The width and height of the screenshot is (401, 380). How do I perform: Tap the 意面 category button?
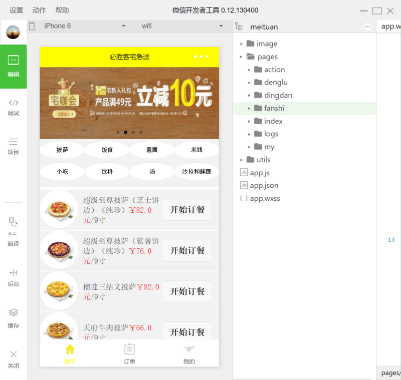152,150
